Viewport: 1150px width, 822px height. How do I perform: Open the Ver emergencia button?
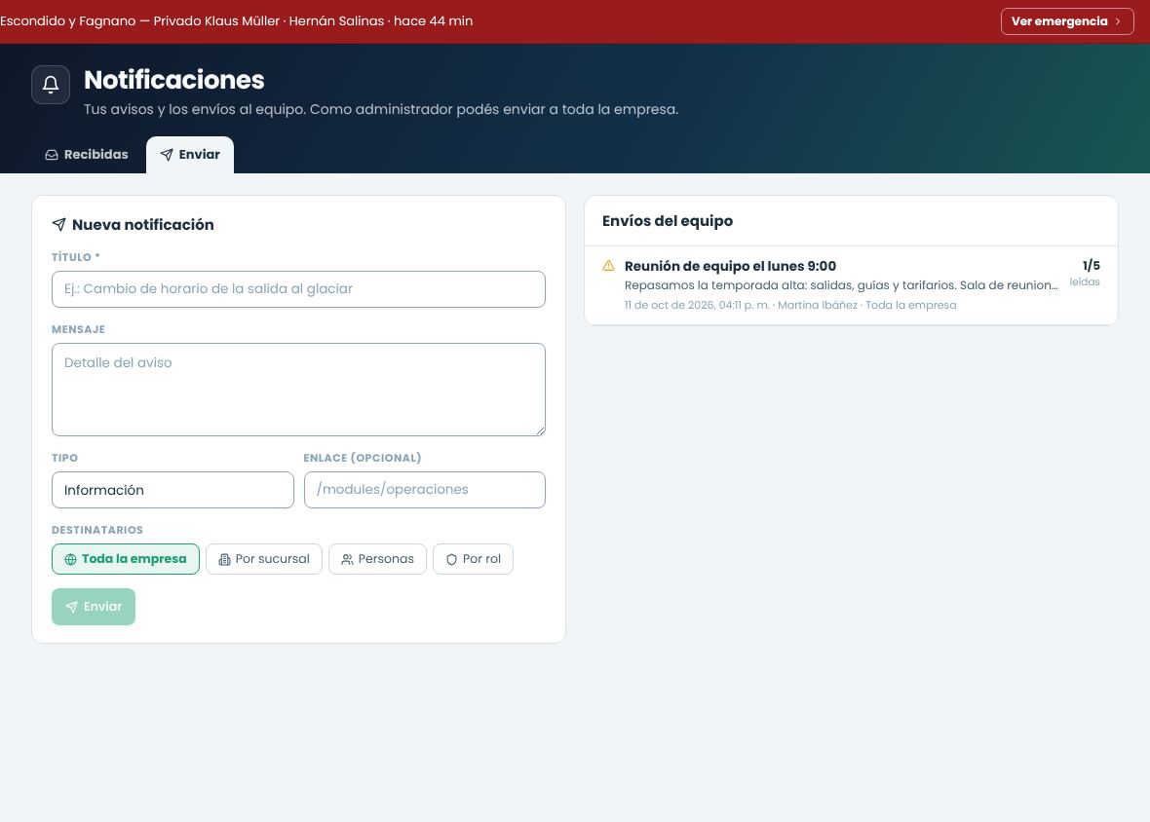click(x=1067, y=21)
